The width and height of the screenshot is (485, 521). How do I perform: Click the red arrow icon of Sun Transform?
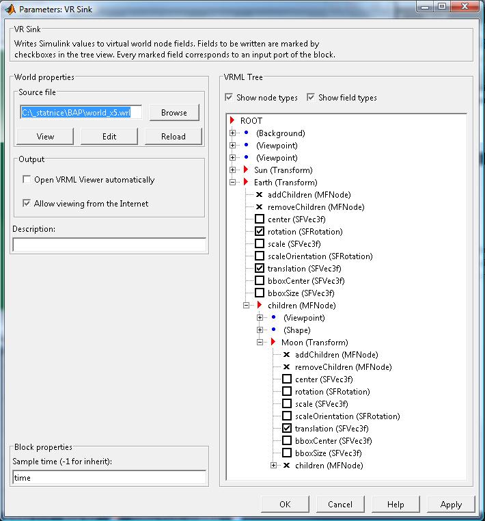[246, 170]
